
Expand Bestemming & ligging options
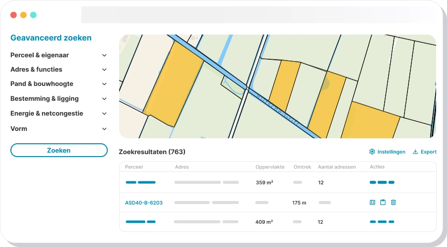[104, 99]
